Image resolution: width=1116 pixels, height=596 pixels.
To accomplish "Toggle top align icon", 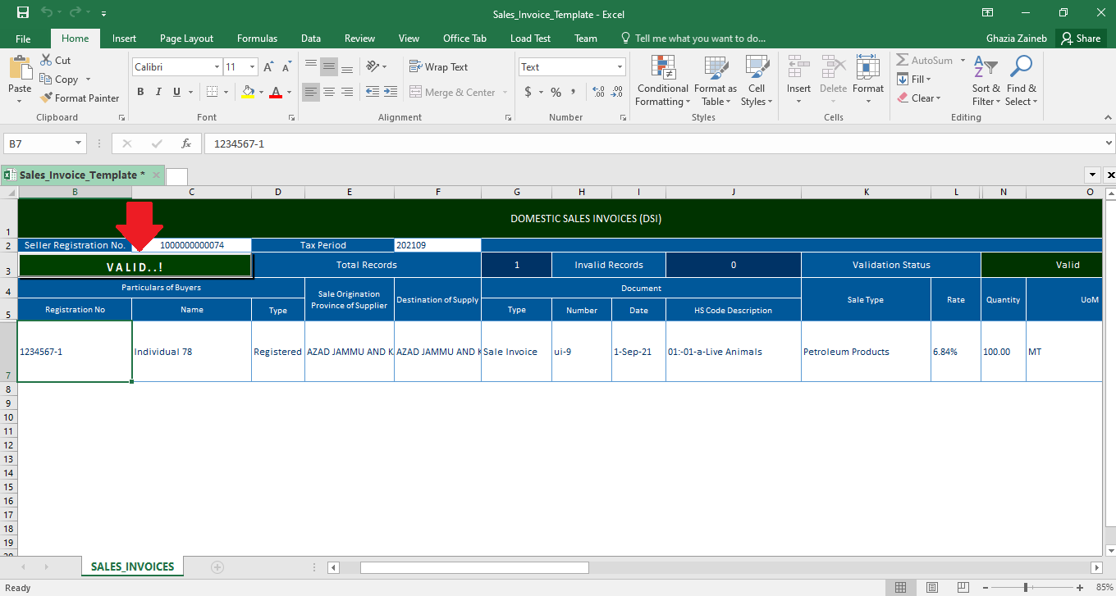I will [310, 67].
